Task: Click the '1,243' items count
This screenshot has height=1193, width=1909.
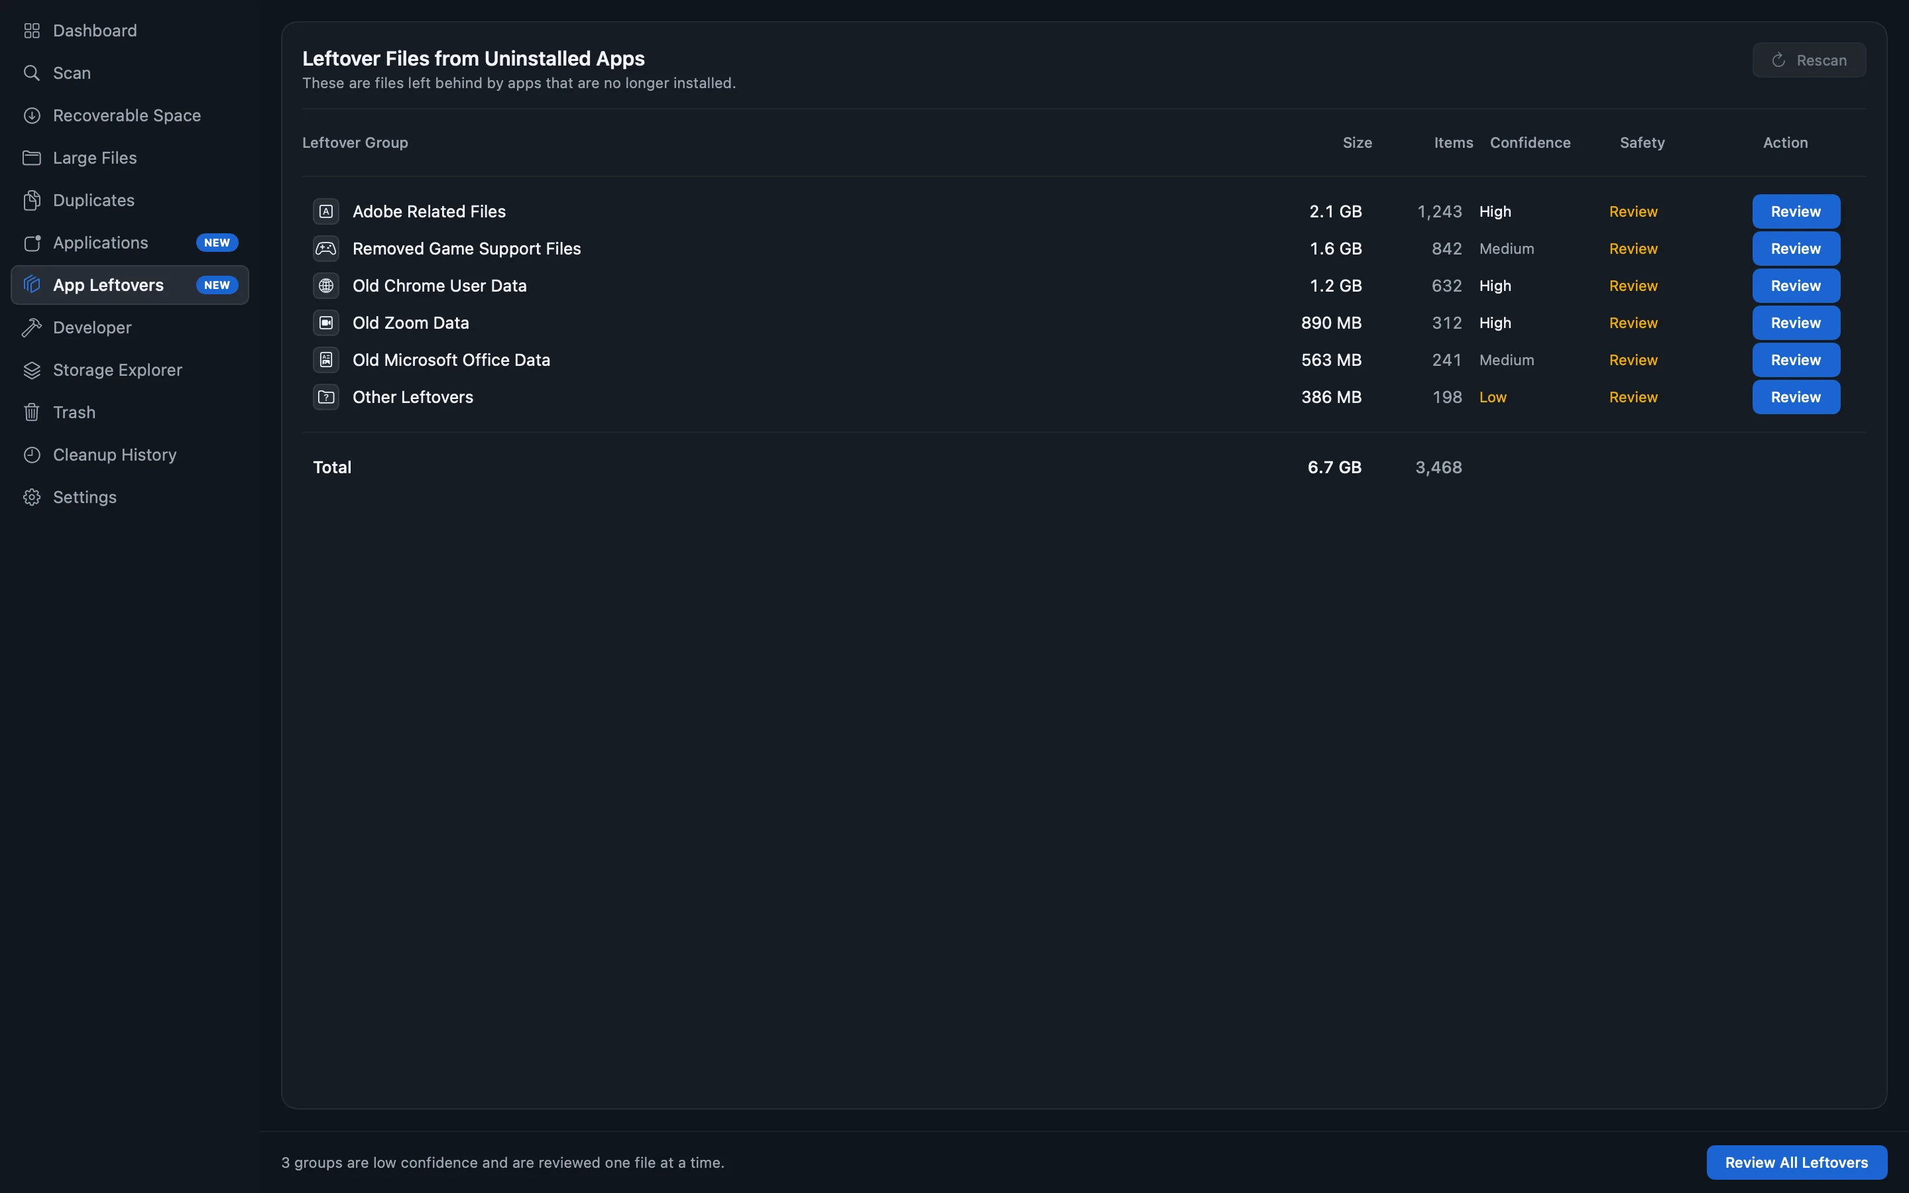Action: (1439, 211)
